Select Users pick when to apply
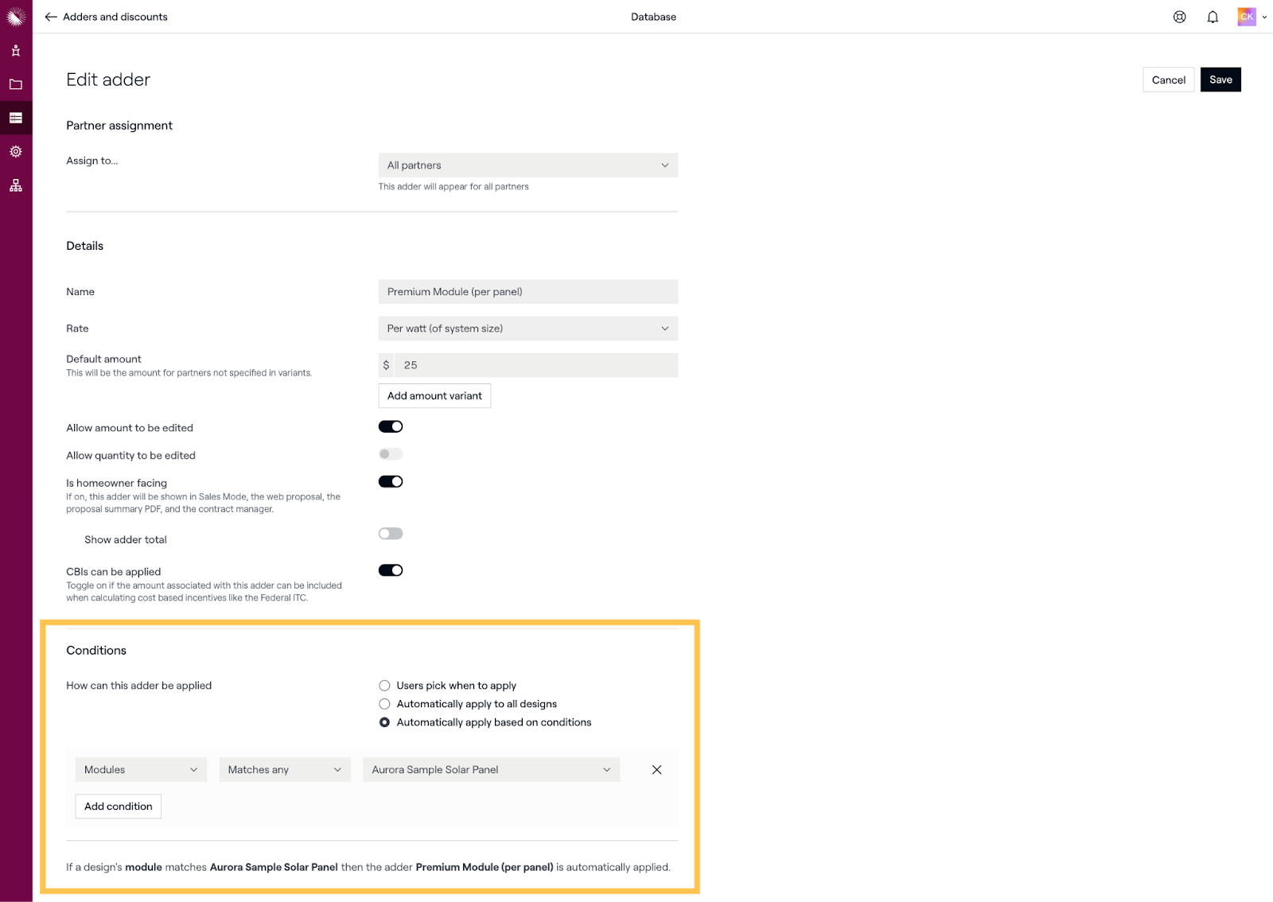 tap(385, 686)
